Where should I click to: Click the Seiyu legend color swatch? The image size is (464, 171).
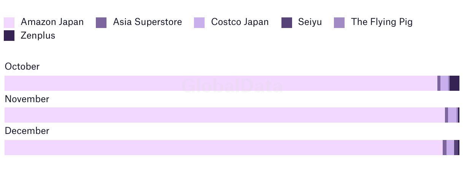pos(287,22)
